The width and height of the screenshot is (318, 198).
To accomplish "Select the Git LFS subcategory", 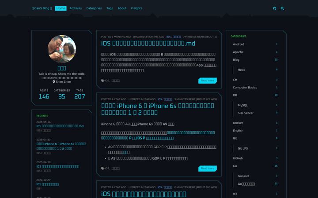I will coord(258,148).
